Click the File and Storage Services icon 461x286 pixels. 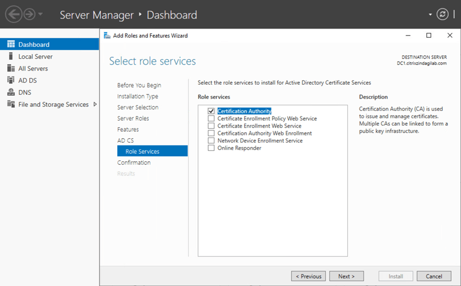(11, 104)
